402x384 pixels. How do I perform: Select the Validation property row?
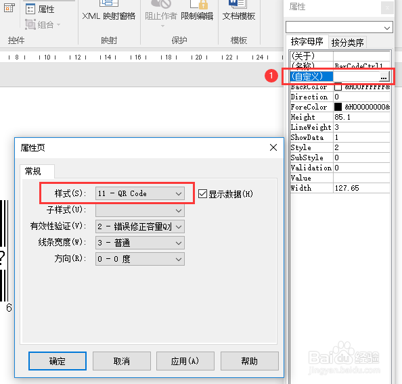click(x=340, y=168)
